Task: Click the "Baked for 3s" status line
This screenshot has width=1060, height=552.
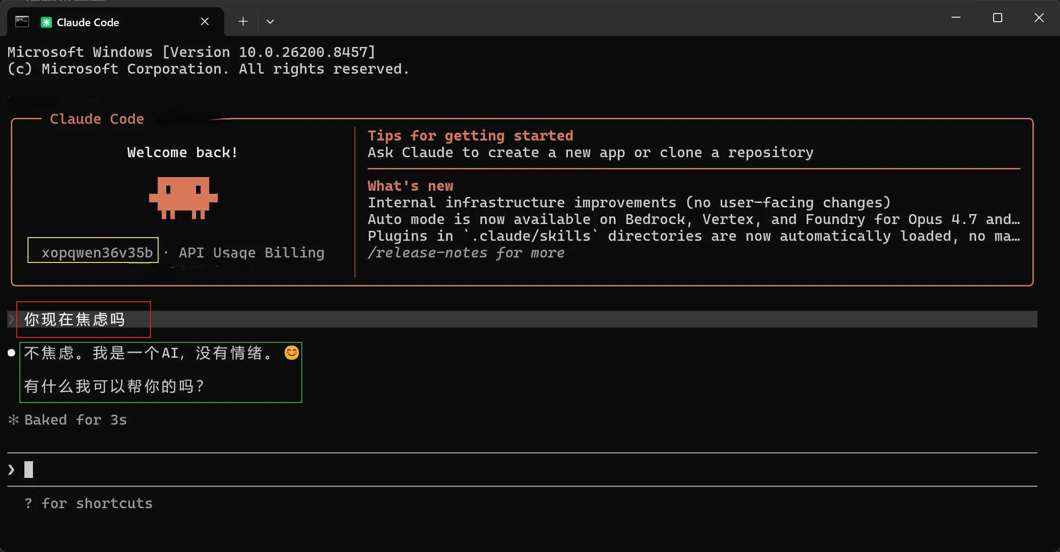Action: pos(75,420)
